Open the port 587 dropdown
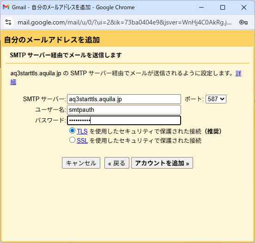255x243 pixels. tap(216, 99)
